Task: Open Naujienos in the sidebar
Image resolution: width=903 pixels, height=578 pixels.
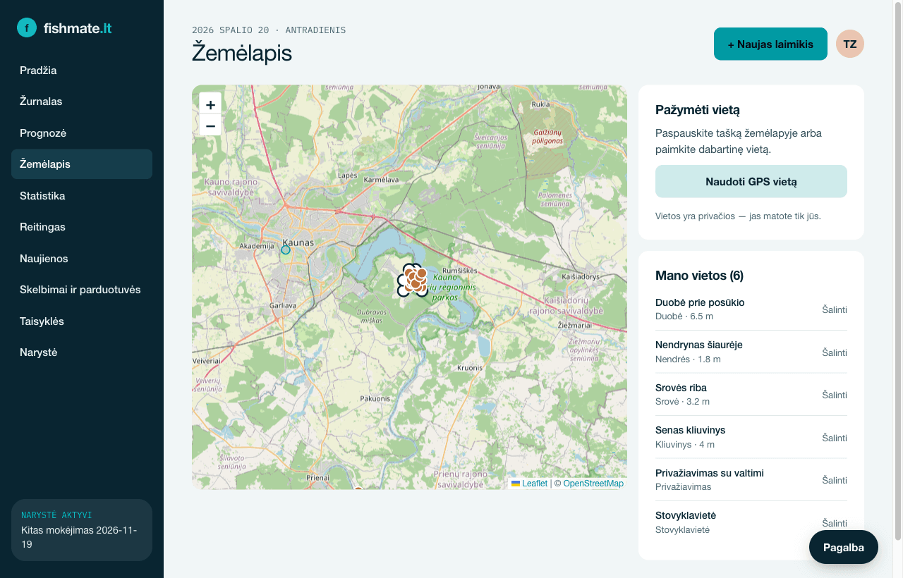Action: point(82,259)
